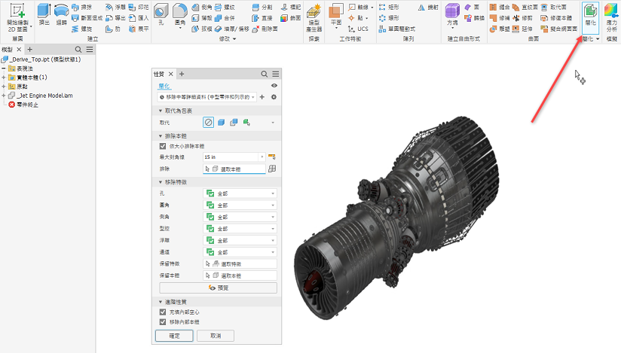Expand the 修改 ribbon panel dropdown
The image size is (621, 353).
(x=234, y=39)
